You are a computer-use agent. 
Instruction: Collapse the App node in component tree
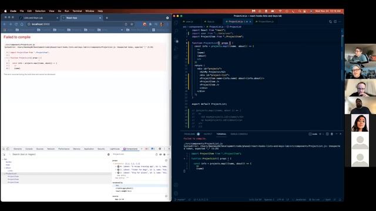pyautogui.click(x=3, y=159)
